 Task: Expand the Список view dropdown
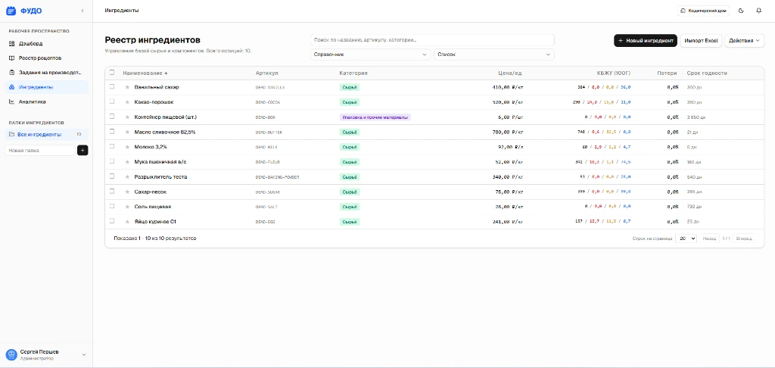[493, 55]
